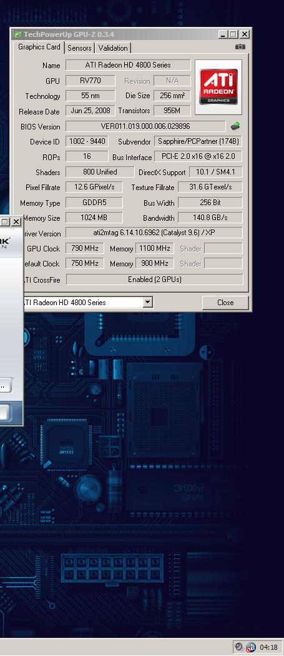Click the Texture Fillrate field 31.6 GTexel/s

210,187
